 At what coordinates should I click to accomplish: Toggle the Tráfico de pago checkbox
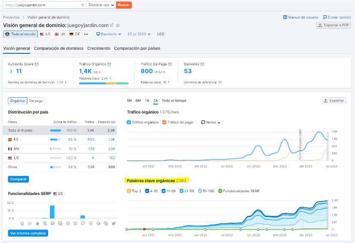tap(164, 122)
